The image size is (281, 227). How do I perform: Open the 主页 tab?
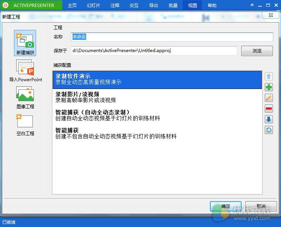point(72,5)
